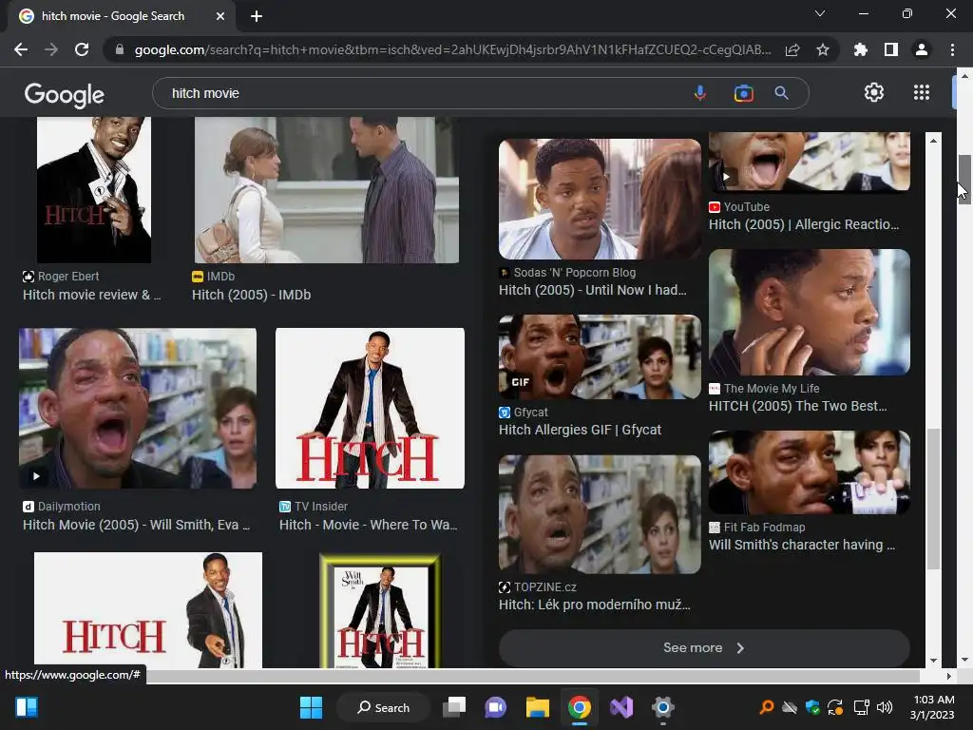Follow 'Hitch: Lék pro moderního muž...' link
This screenshot has width=973, height=730.
tap(595, 605)
